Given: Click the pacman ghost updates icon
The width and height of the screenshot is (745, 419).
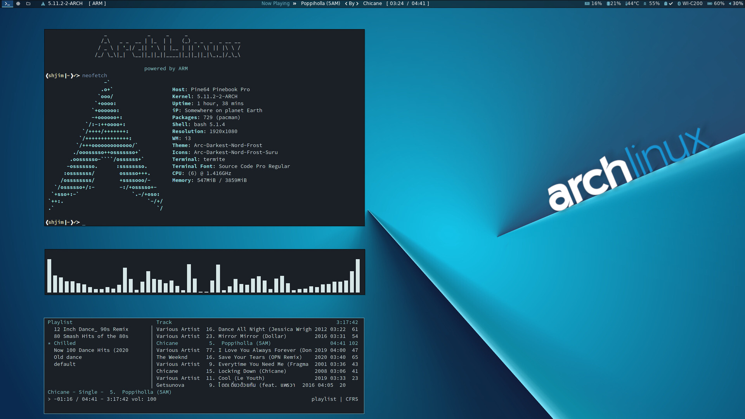Looking at the screenshot, I should pyautogui.click(x=665, y=3).
